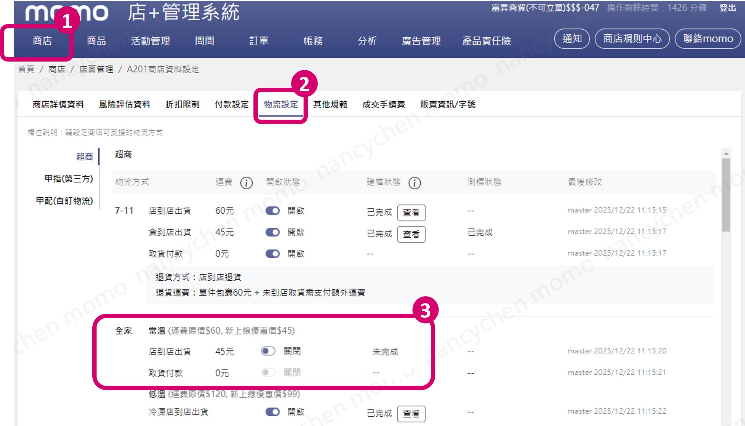Click 物流方式 column header

click(132, 182)
